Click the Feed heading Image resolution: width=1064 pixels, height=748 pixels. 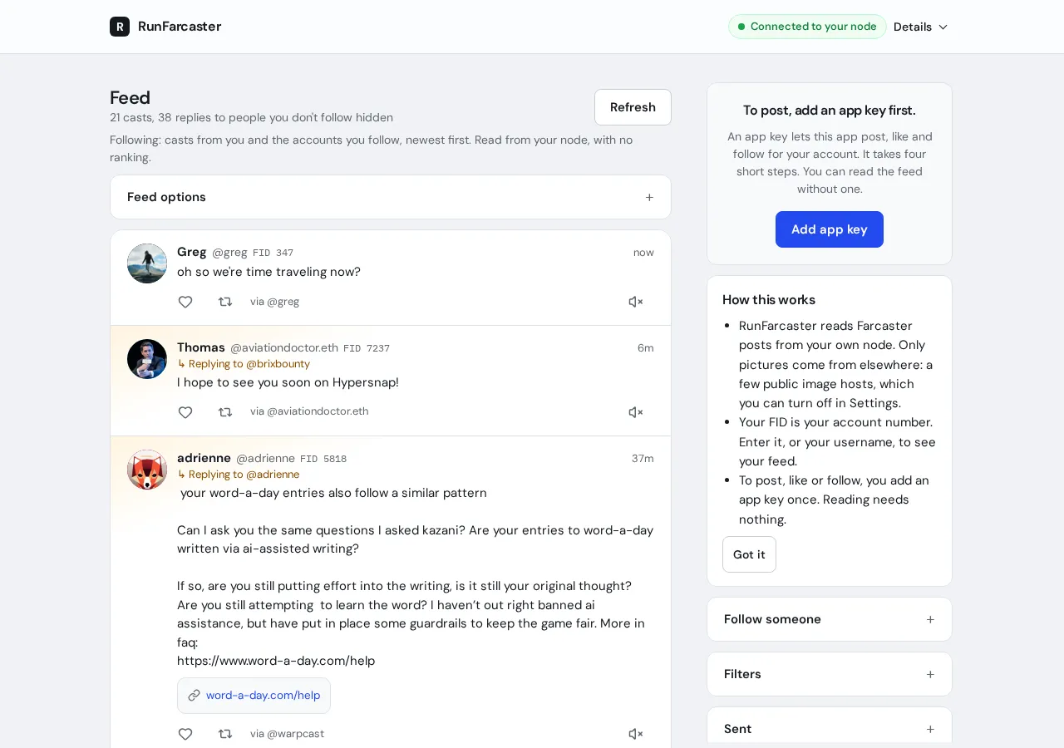click(x=130, y=97)
